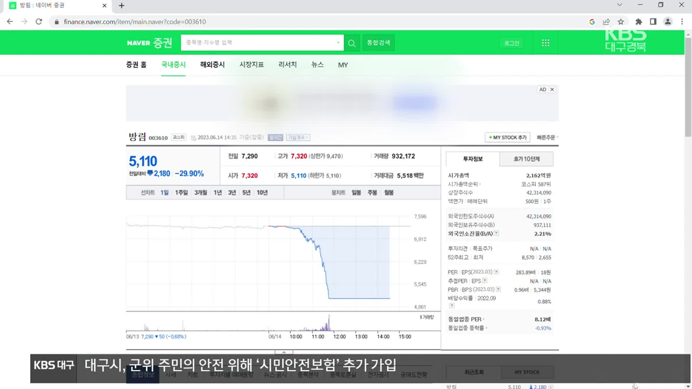Open the 해외증시 menu
692x389 pixels.
(212, 65)
